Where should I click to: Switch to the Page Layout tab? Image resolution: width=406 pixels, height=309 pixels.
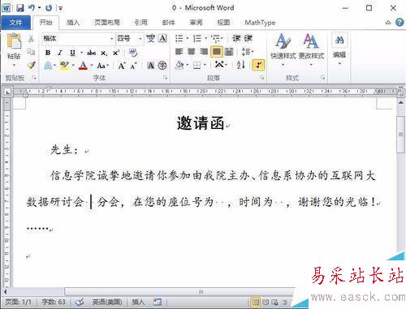pyautogui.click(x=107, y=23)
